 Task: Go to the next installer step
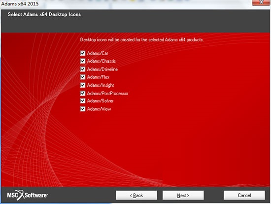(183, 195)
